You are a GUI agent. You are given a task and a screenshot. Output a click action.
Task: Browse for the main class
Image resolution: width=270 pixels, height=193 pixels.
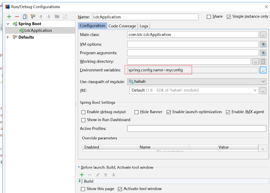pos(263,35)
